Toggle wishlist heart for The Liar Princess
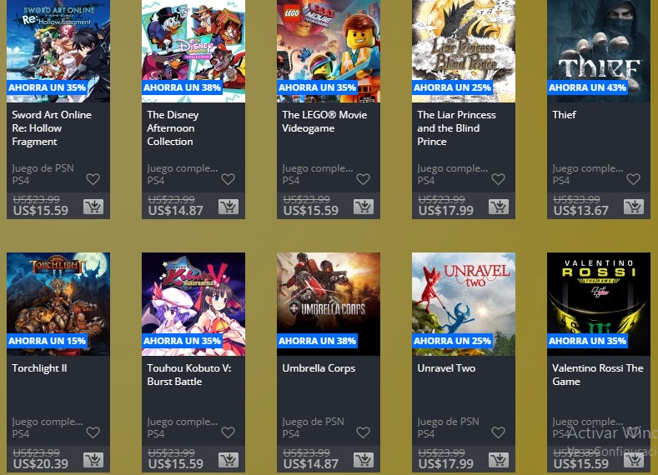658x475 pixels. click(x=498, y=179)
